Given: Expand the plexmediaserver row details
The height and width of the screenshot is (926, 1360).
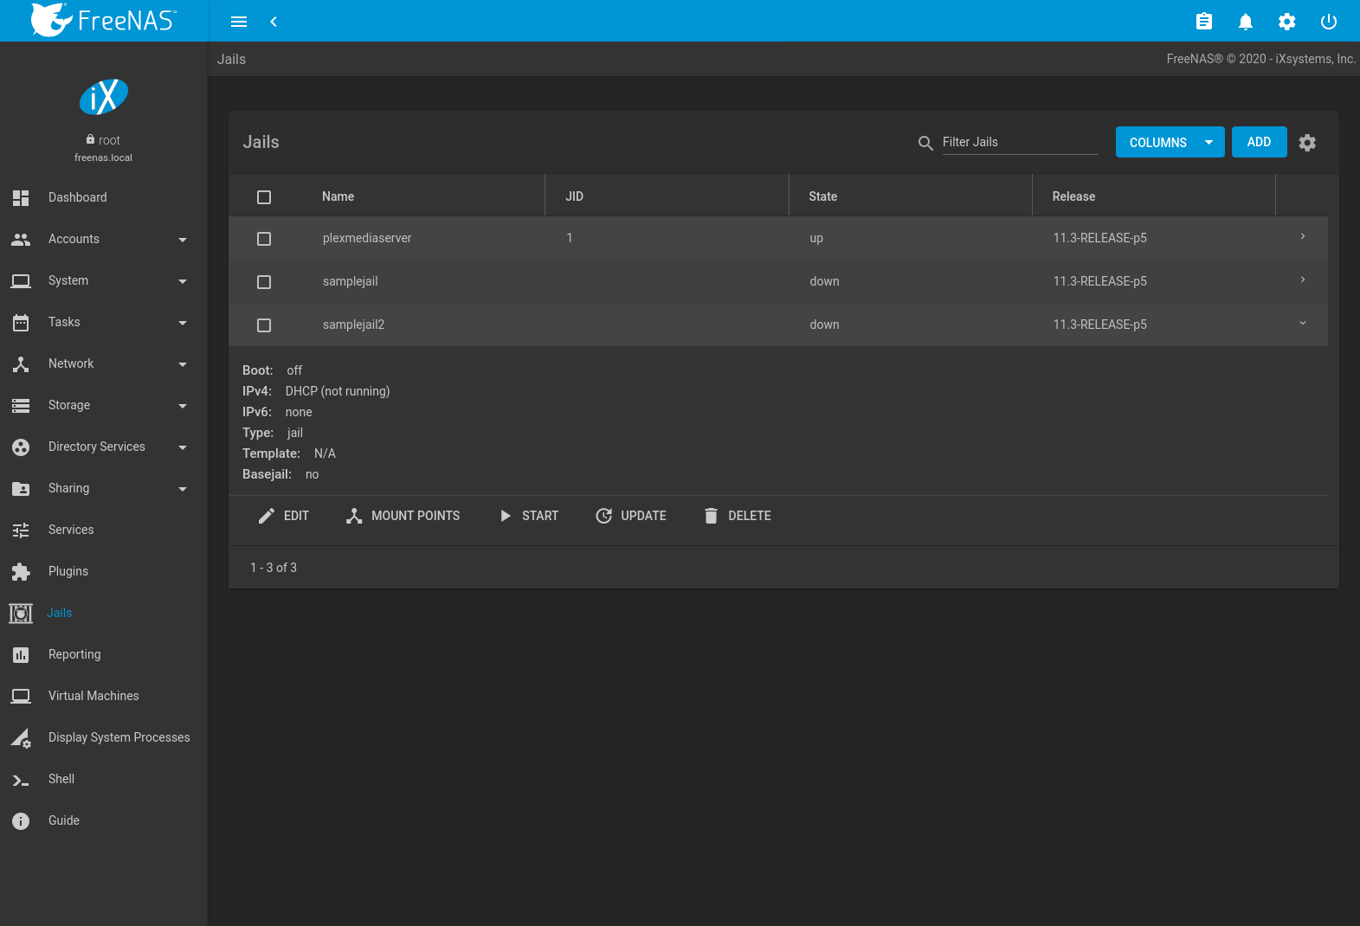Looking at the screenshot, I should click(1302, 237).
